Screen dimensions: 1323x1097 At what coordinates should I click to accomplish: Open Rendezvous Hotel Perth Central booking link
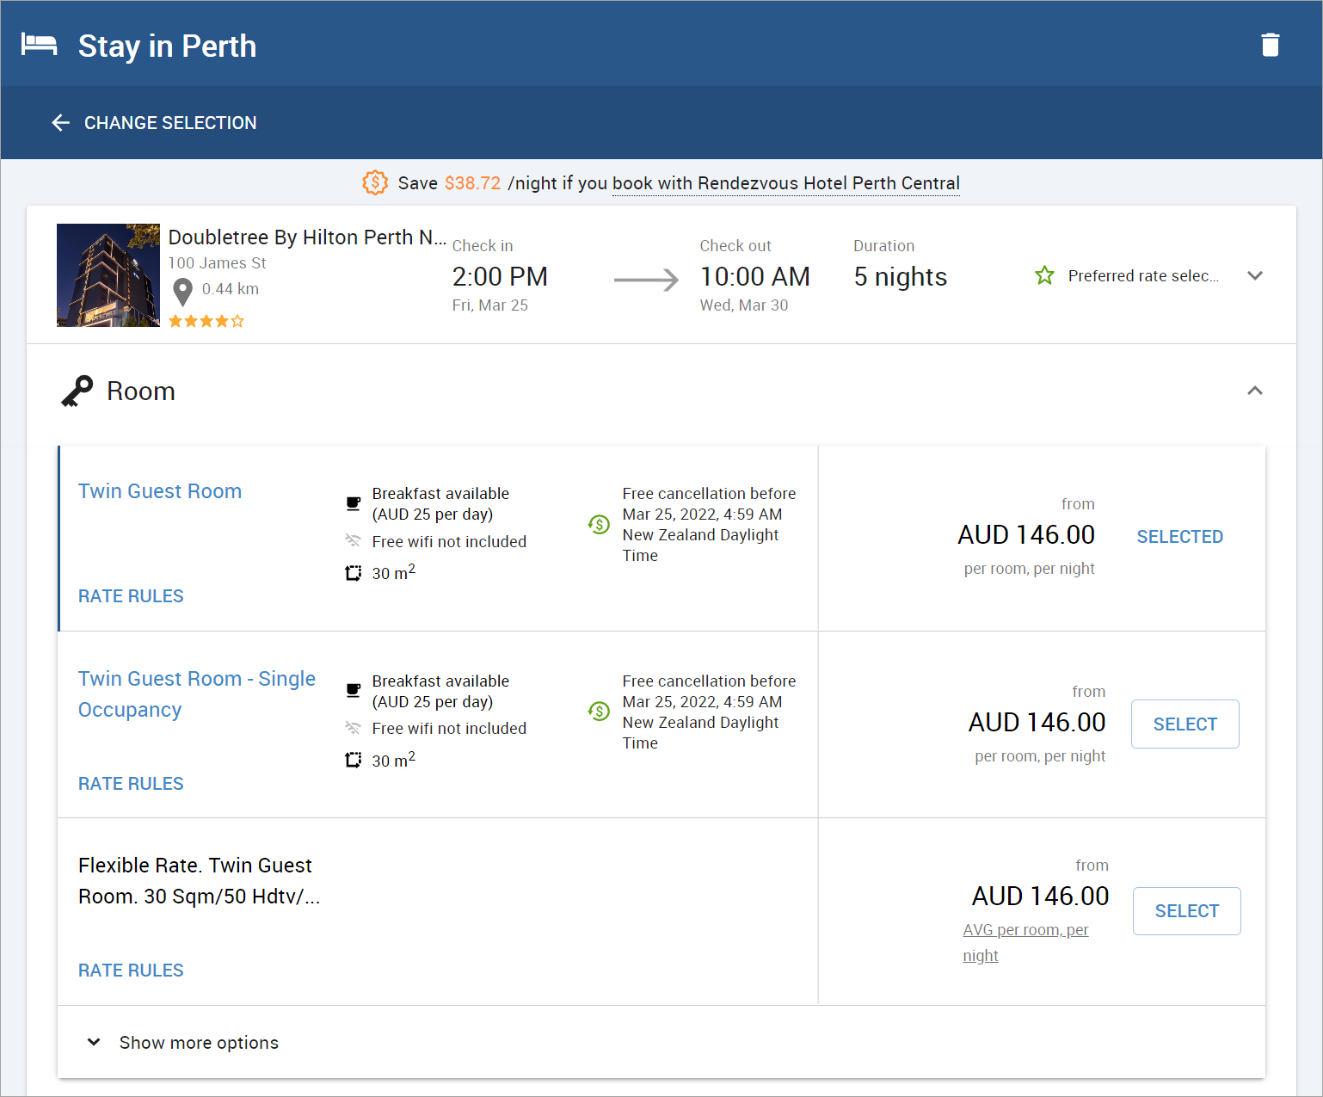(x=786, y=183)
